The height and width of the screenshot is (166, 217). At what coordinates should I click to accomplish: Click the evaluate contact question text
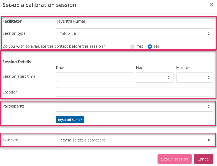click(54, 46)
